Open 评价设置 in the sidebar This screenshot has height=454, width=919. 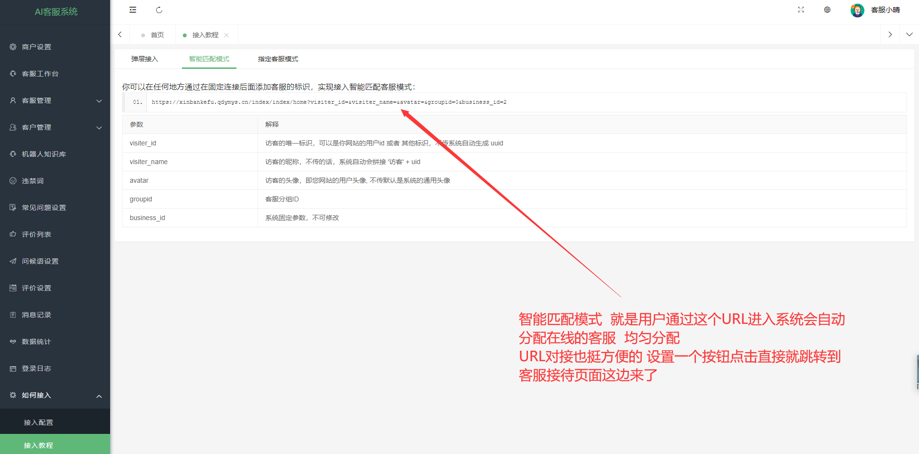[55, 288]
